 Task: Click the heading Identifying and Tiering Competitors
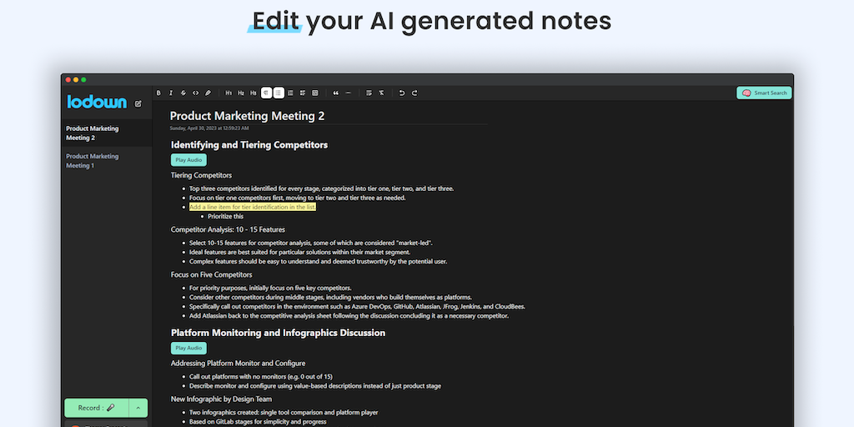(249, 145)
